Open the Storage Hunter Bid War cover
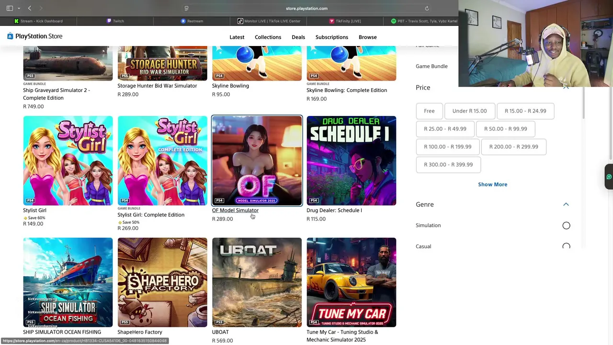 162,63
